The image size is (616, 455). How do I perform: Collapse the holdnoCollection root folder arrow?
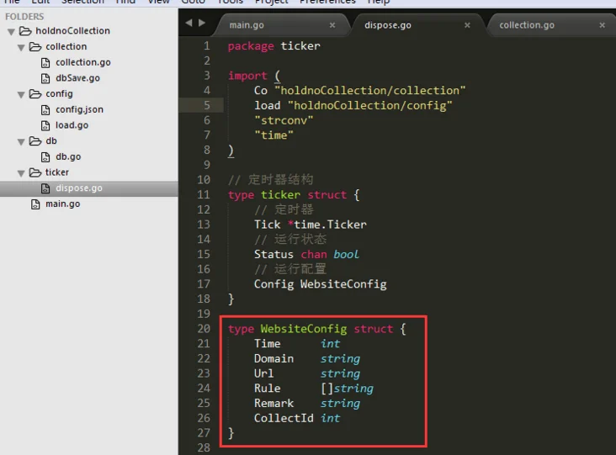click(x=12, y=31)
